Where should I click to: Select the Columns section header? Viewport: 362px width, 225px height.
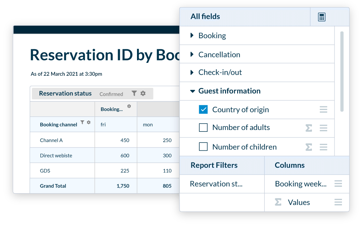coord(289,165)
